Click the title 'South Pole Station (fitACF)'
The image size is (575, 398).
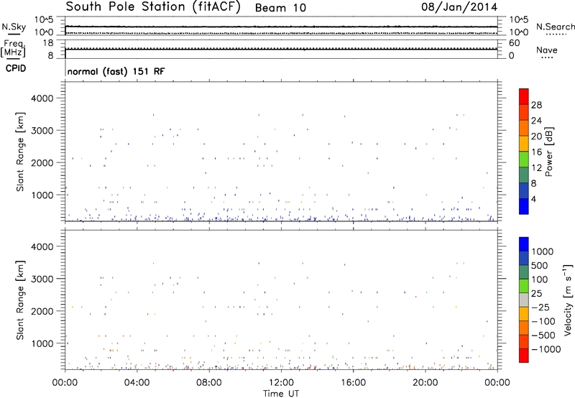tap(153, 7)
